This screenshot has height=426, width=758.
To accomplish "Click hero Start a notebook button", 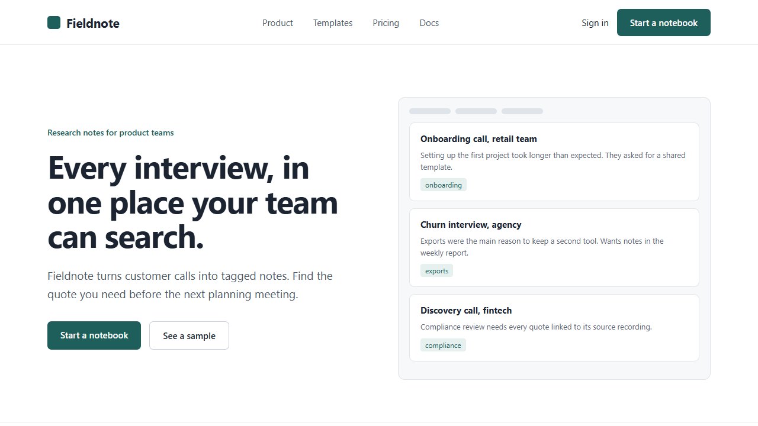I will 94,335.
